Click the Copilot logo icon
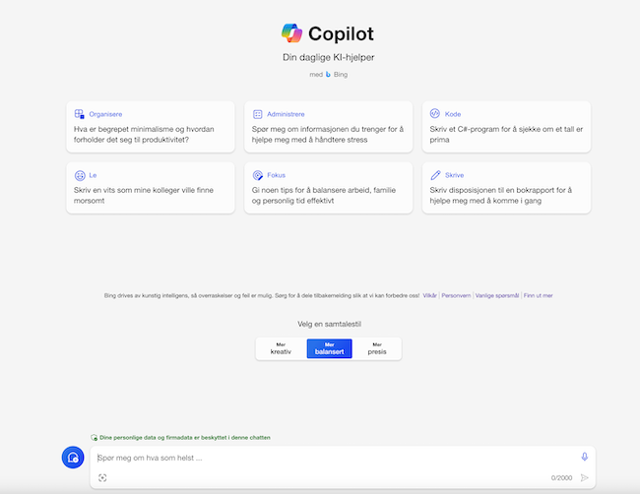The height and width of the screenshot is (494, 640). click(291, 33)
